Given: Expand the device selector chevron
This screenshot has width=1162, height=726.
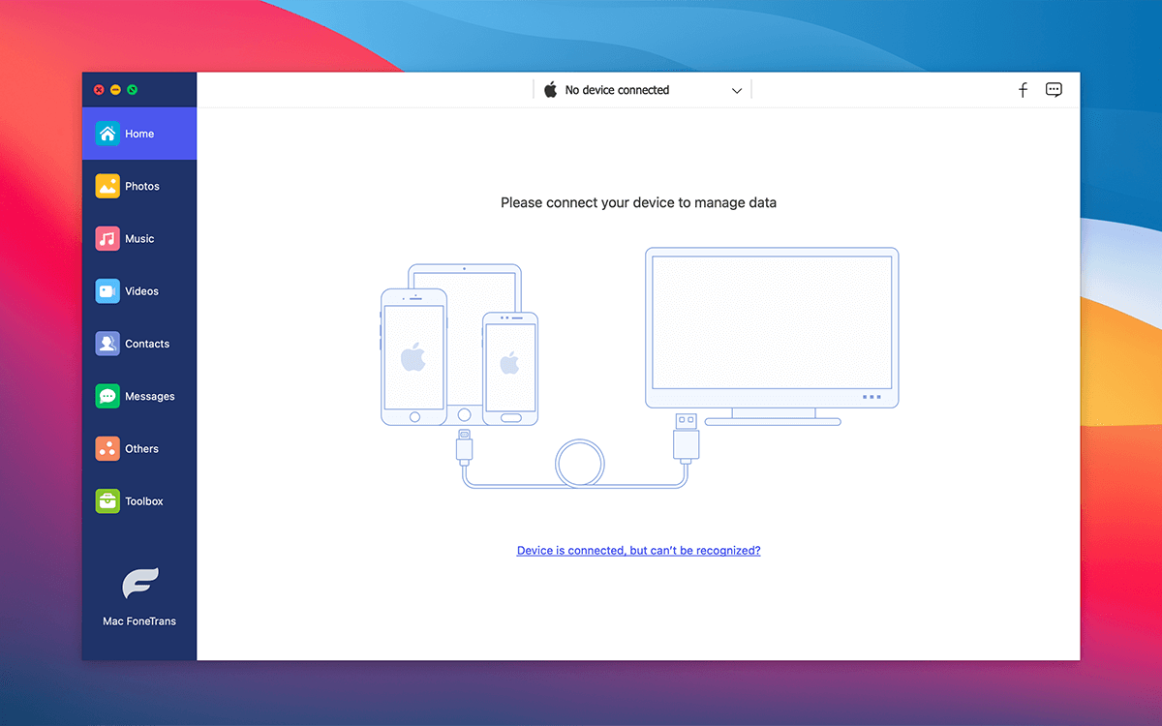Looking at the screenshot, I should tap(737, 90).
